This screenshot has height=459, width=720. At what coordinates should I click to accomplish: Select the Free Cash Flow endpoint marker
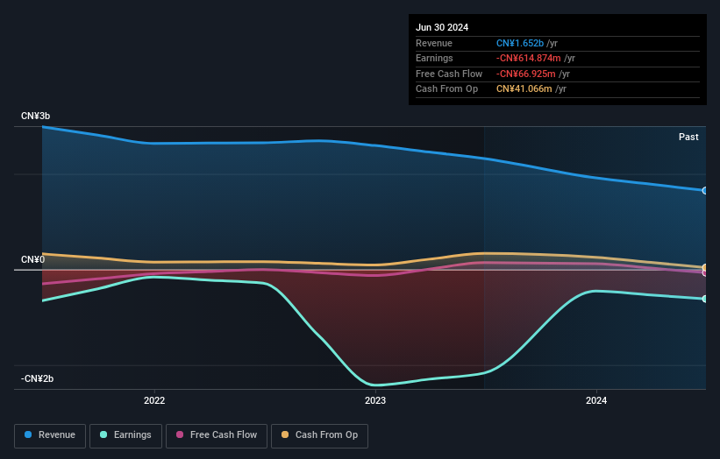point(705,272)
